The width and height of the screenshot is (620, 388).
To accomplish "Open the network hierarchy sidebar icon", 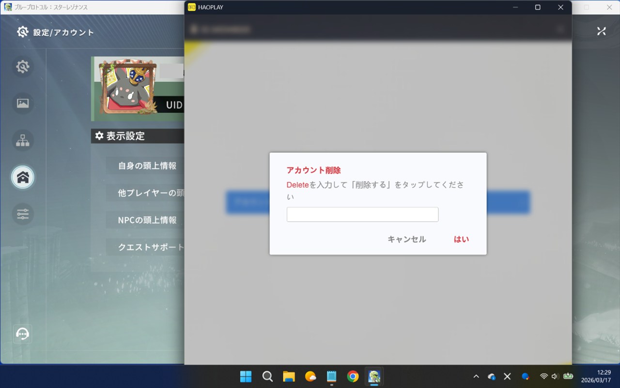I will click(x=23, y=140).
